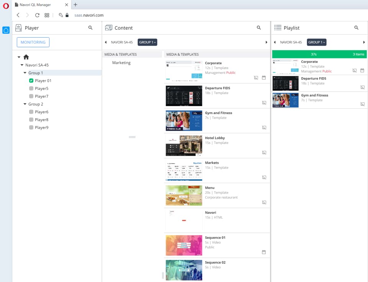Open calendar for playlist Corporate item
368x282 pixels.
362,70
